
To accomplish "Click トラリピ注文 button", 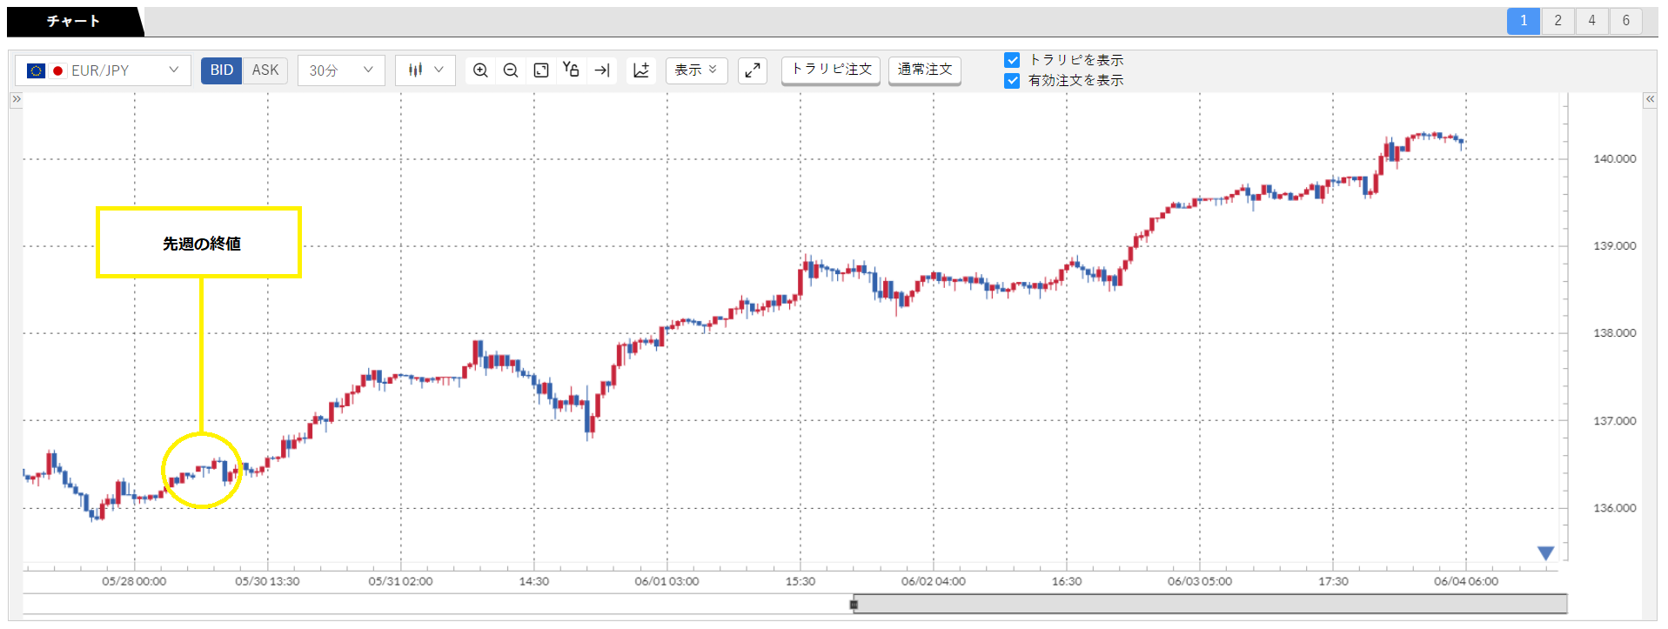I will point(831,70).
